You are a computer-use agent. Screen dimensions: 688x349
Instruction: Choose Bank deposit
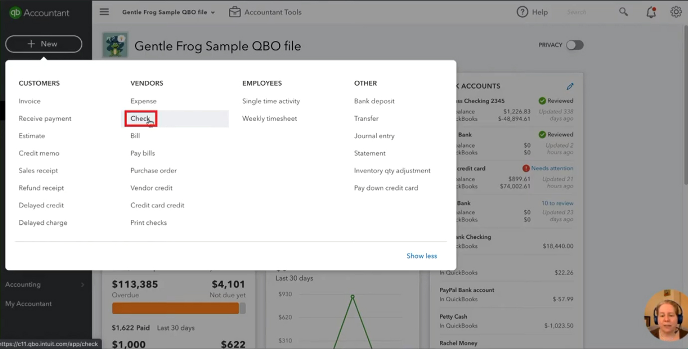(374, 101)
